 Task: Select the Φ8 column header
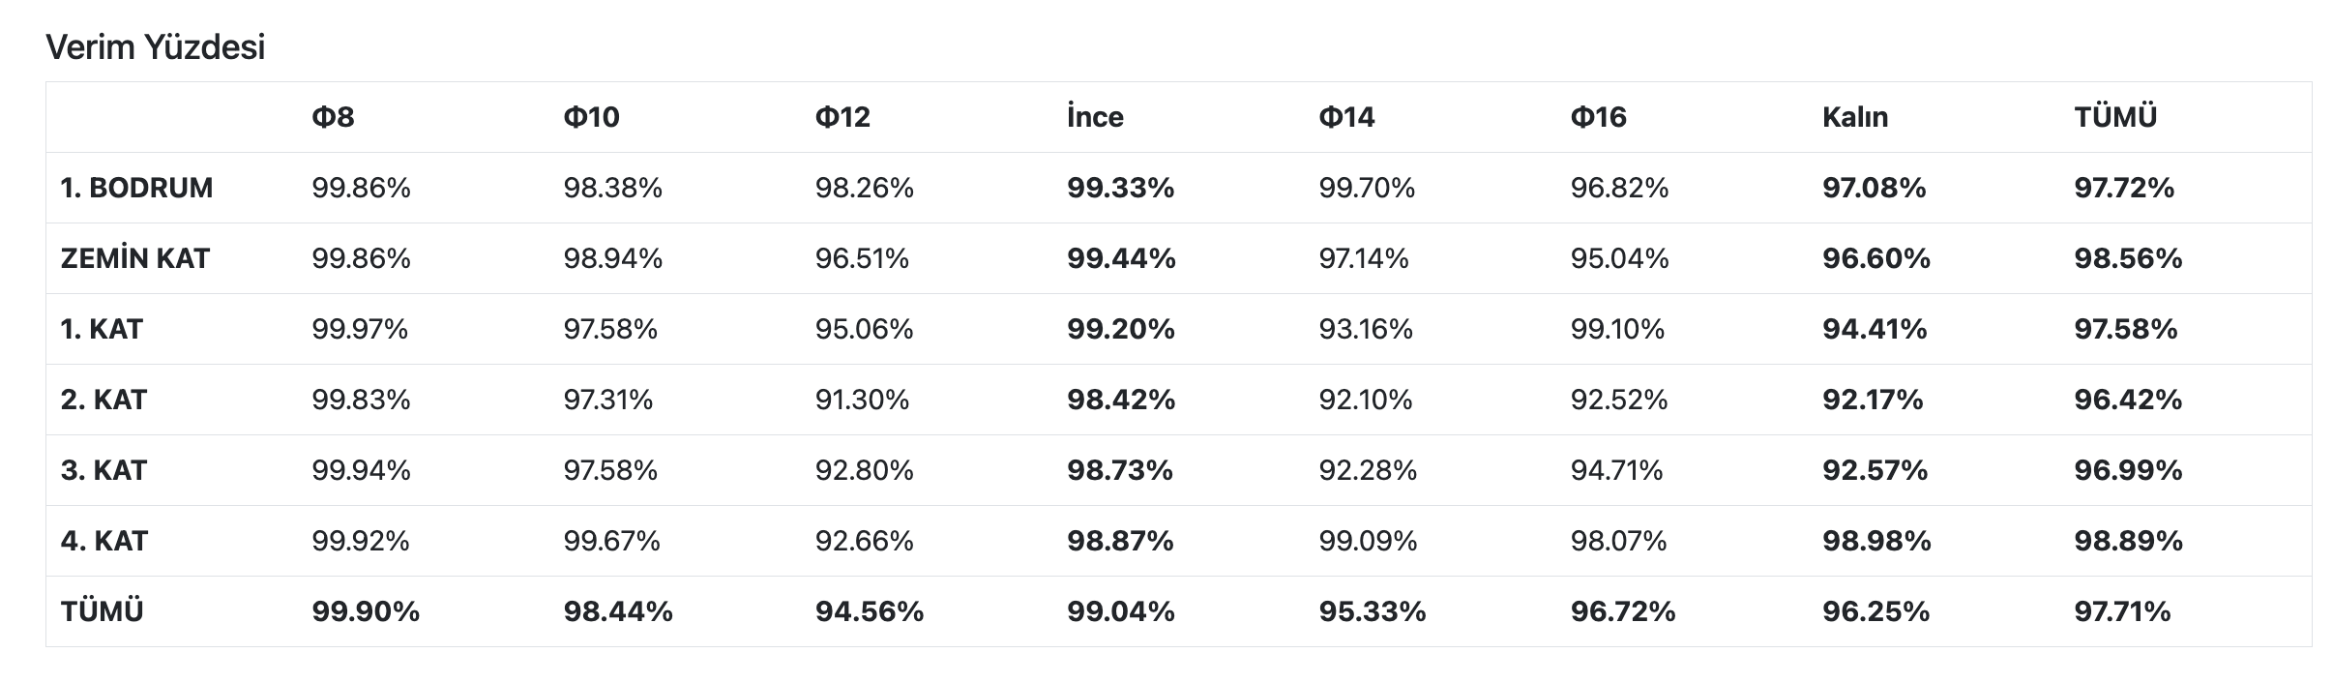tap(333, 117)
